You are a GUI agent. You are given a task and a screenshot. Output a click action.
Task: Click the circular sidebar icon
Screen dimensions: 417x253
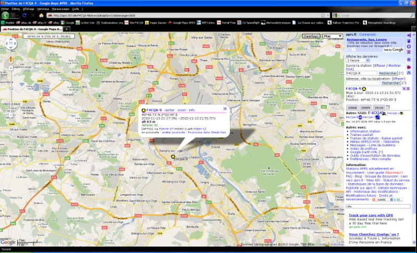[x=409, y=46]
